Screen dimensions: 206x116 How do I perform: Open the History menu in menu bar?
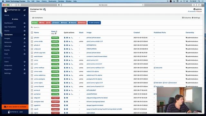[x=44, y=1]
